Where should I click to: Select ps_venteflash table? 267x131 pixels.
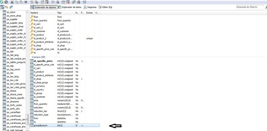14,112
